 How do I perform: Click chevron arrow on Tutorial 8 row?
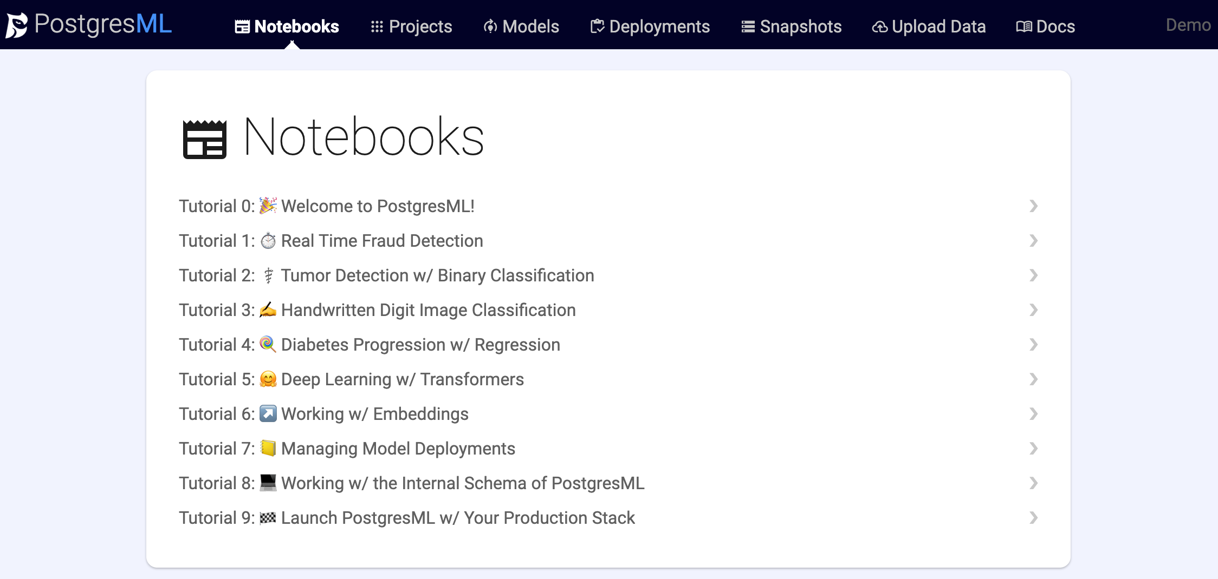point(1033,483)
